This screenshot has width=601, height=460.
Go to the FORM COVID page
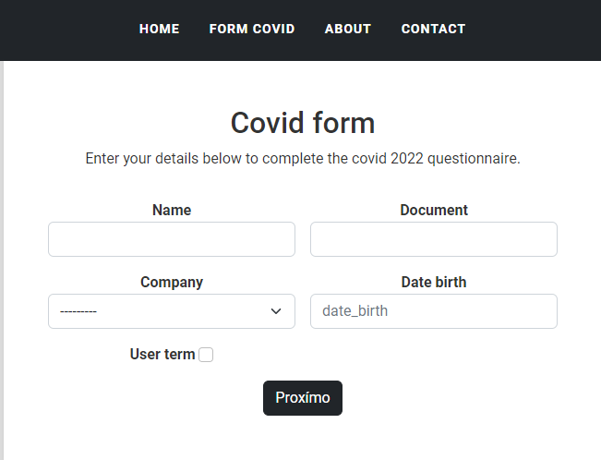[x=252, y=29]
